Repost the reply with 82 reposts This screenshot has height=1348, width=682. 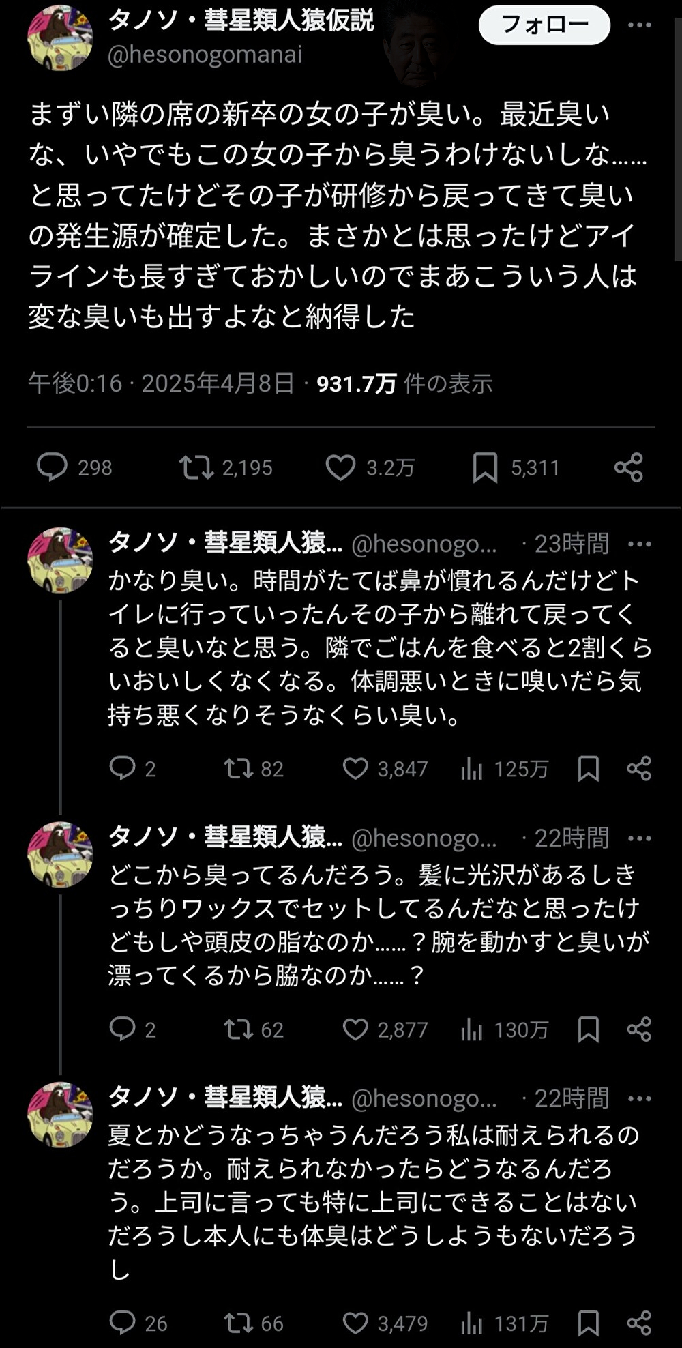239,769
